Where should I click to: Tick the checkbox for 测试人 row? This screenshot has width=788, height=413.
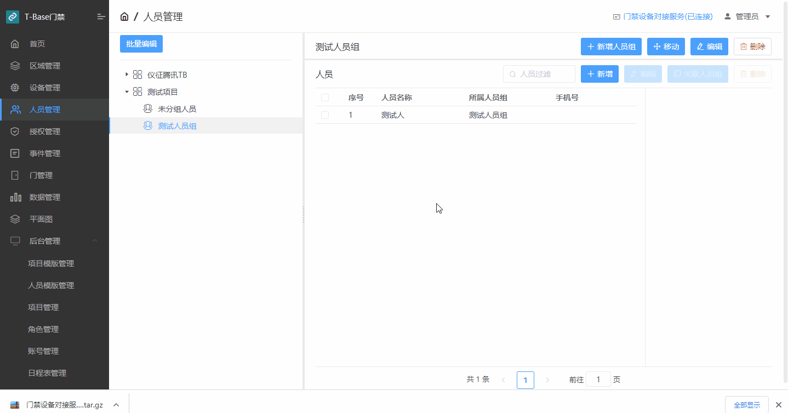(325, 115)
